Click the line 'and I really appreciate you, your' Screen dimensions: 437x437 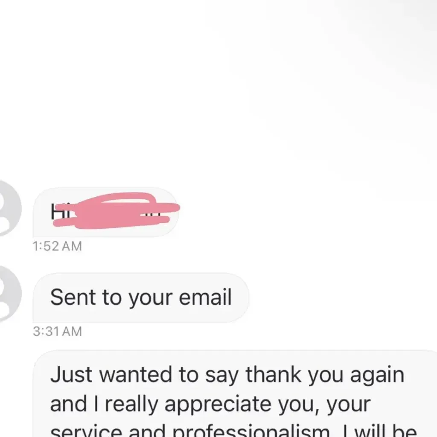[210, 405]
